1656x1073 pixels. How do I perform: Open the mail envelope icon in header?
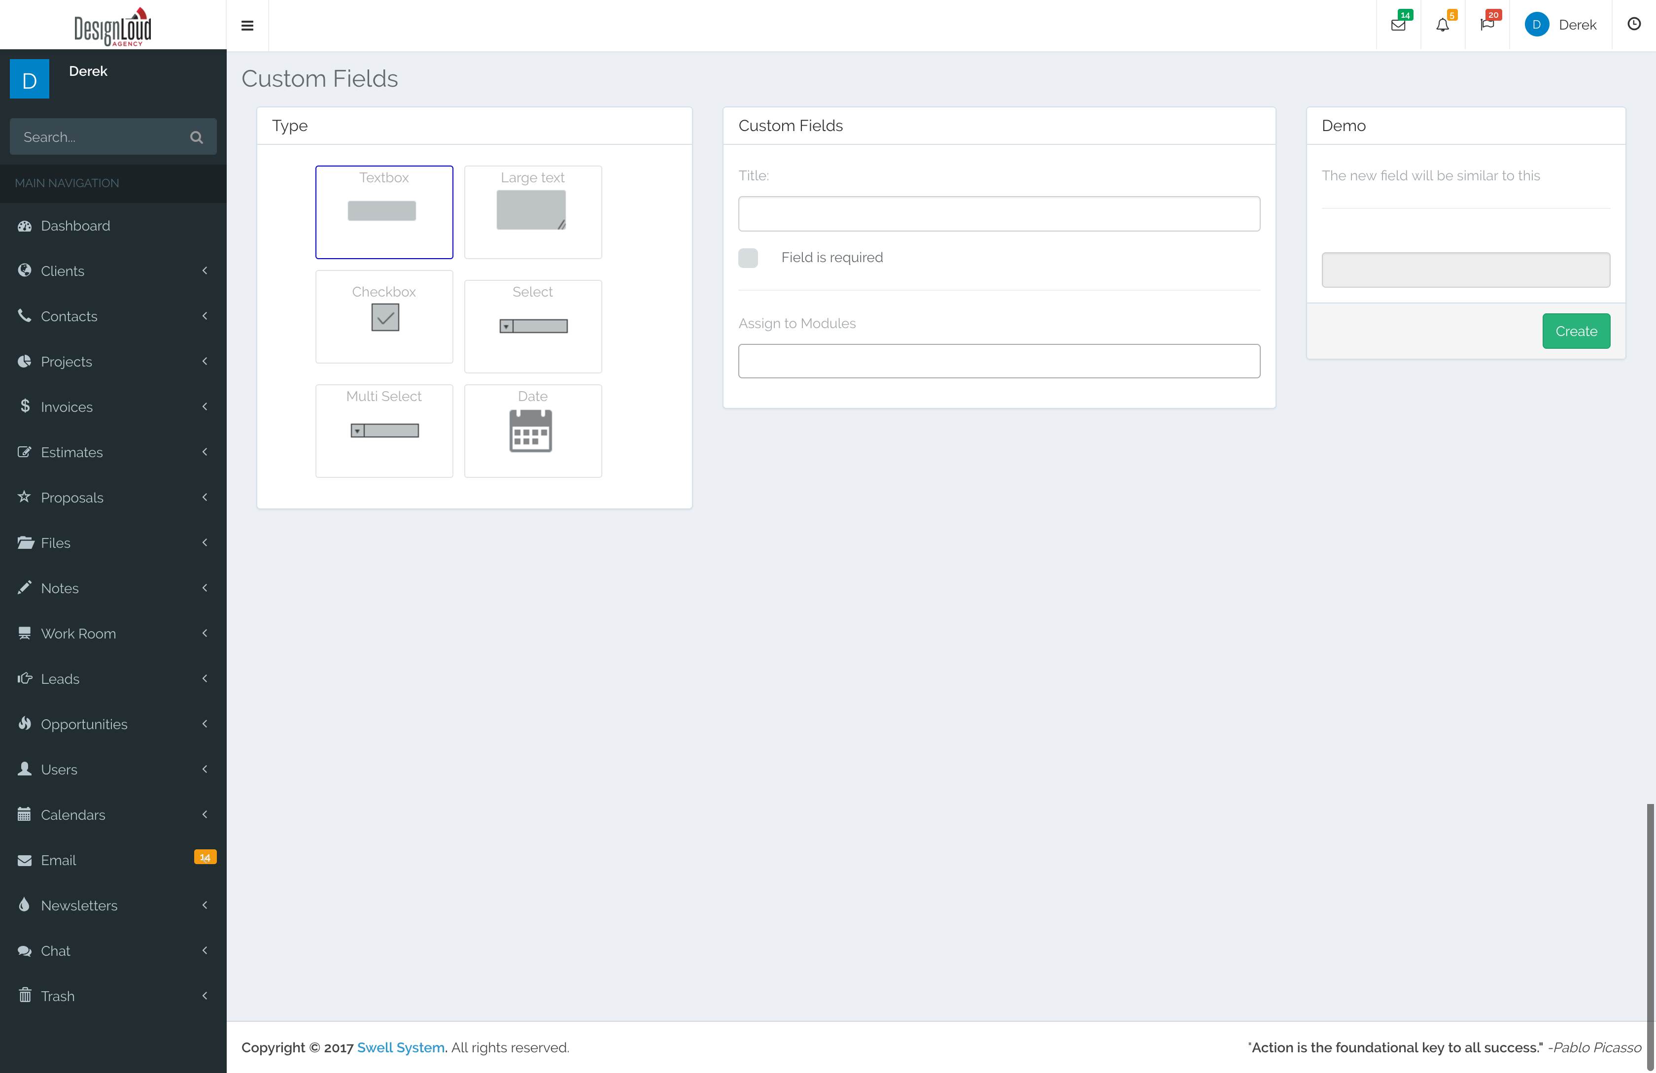[x=1398, y=25]
